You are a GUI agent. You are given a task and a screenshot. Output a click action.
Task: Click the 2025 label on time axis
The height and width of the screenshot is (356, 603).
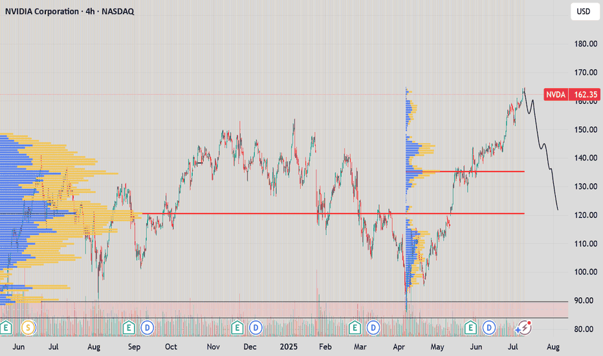(x=289, y=347)
